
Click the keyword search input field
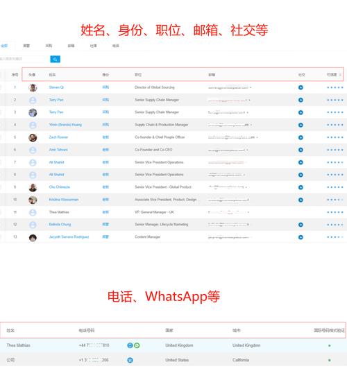click(23, 59)
